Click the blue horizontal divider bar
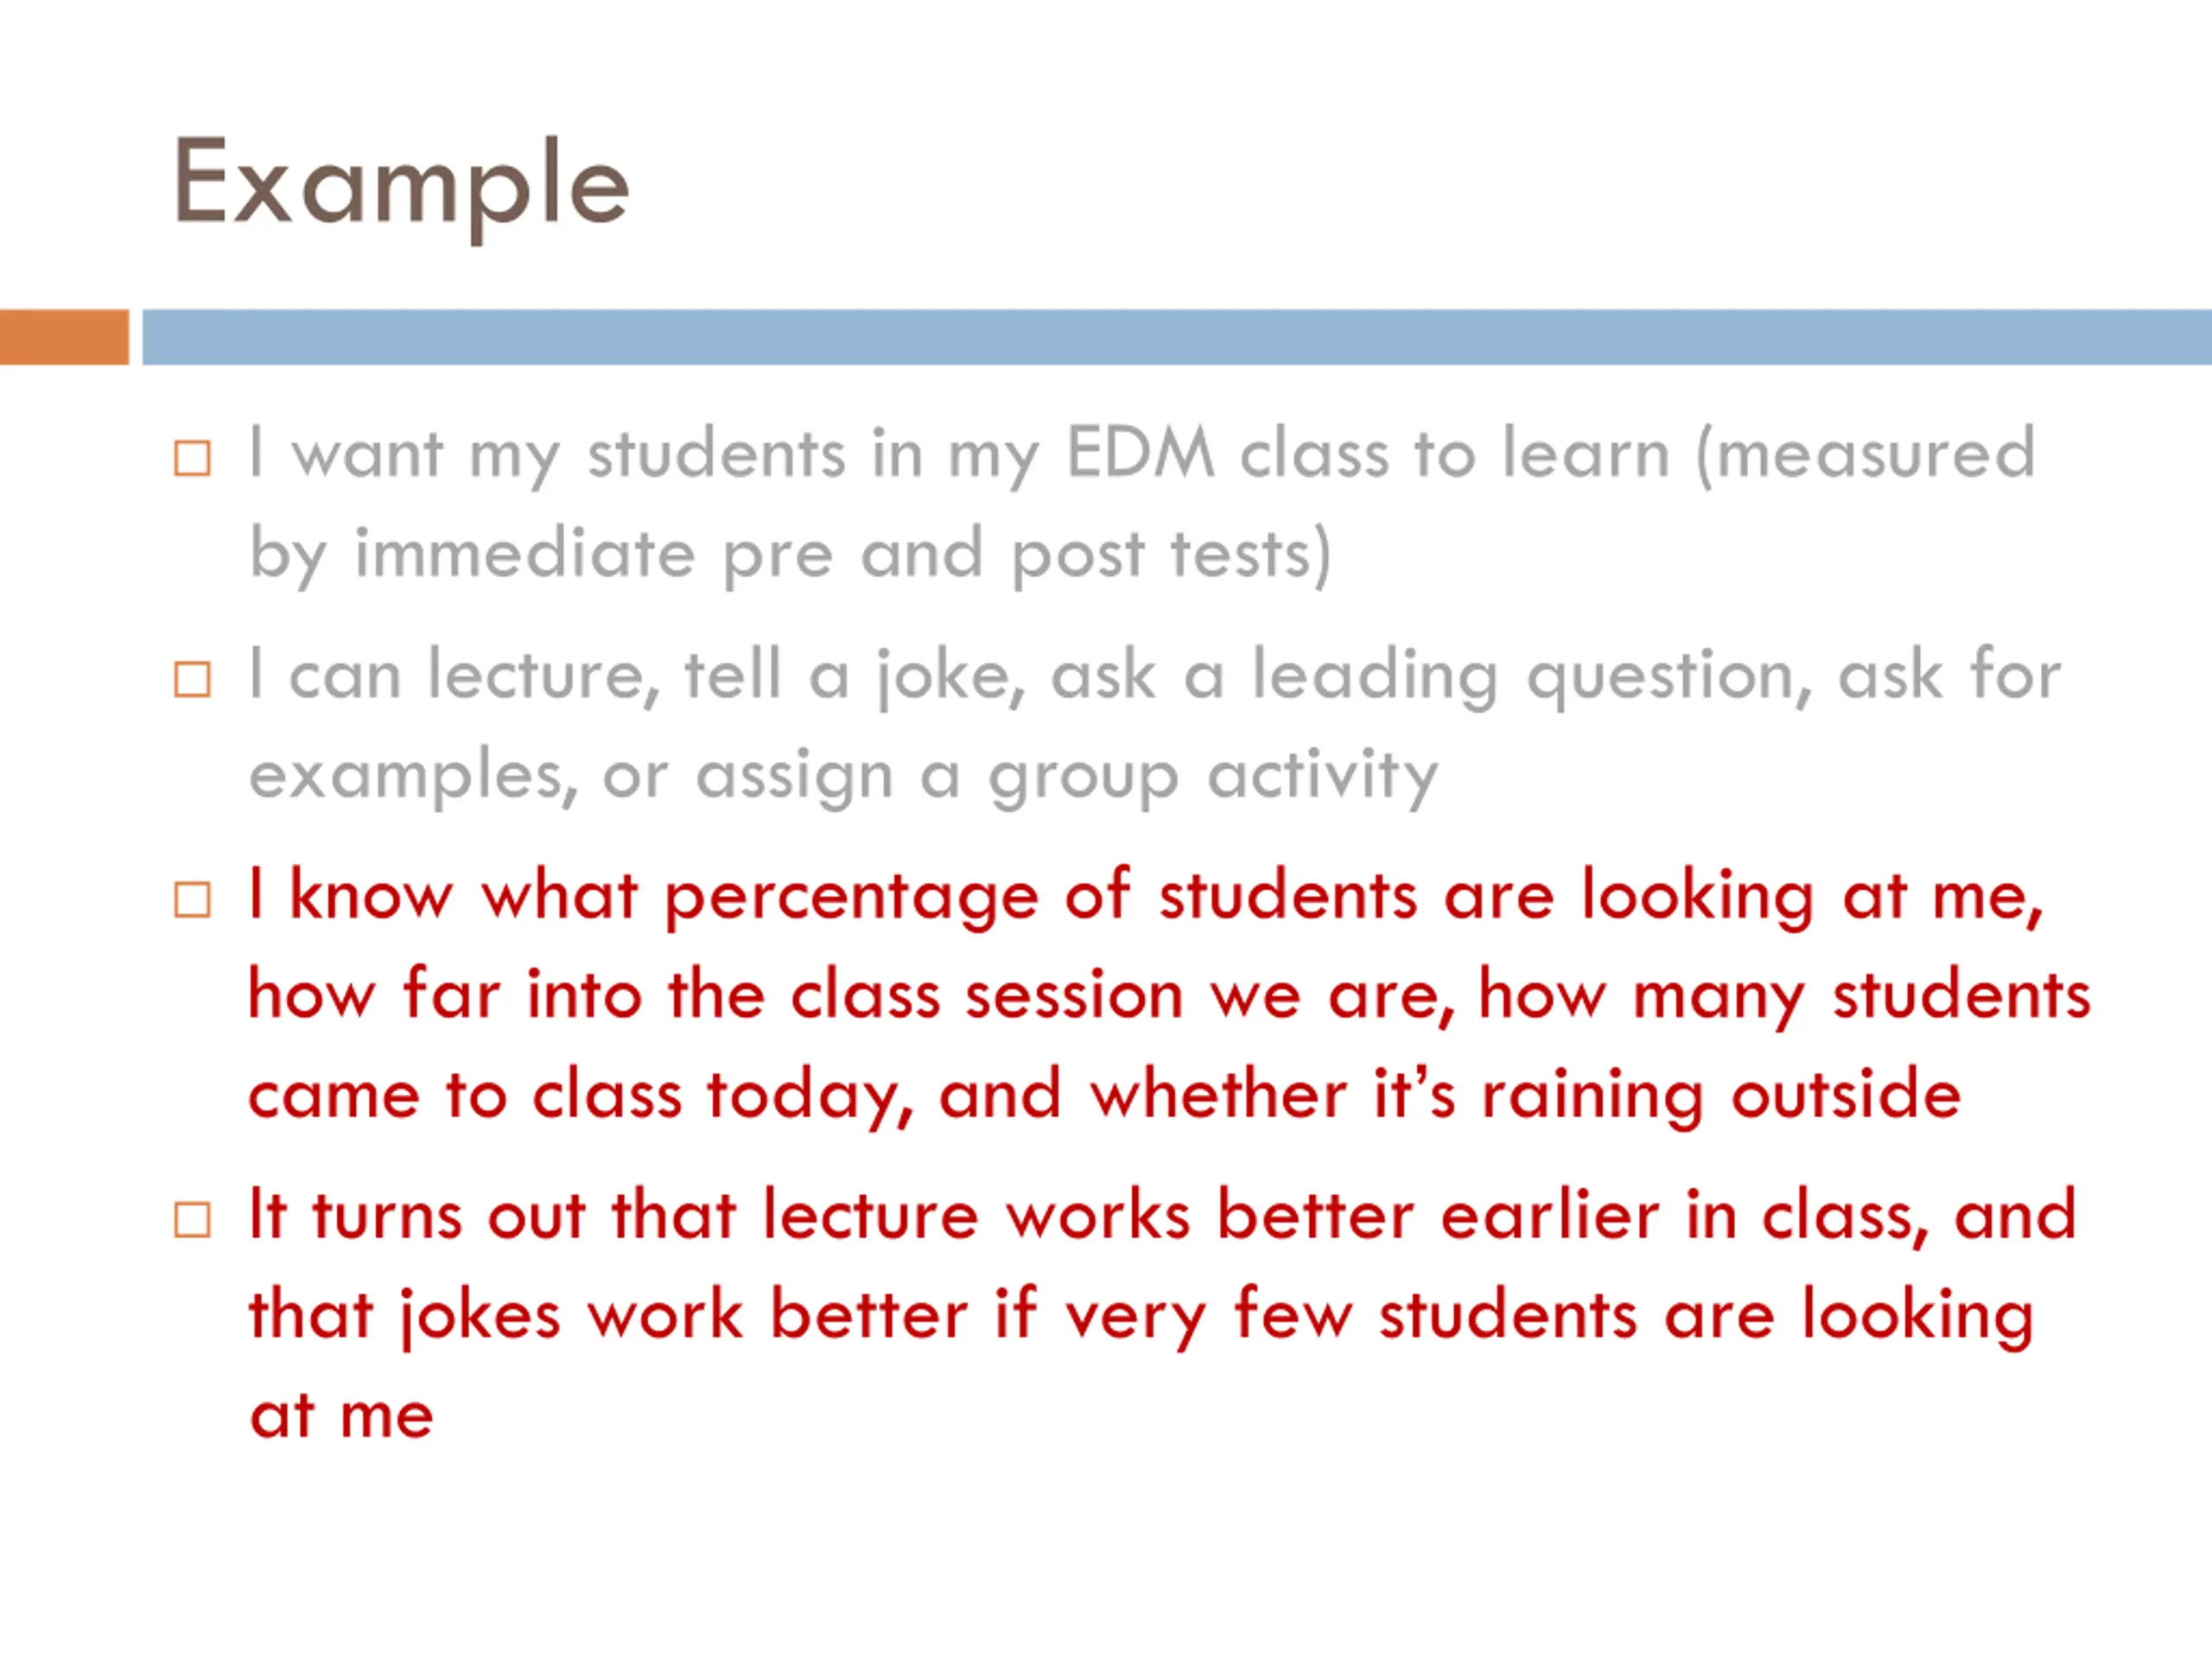 point(1177,337)
